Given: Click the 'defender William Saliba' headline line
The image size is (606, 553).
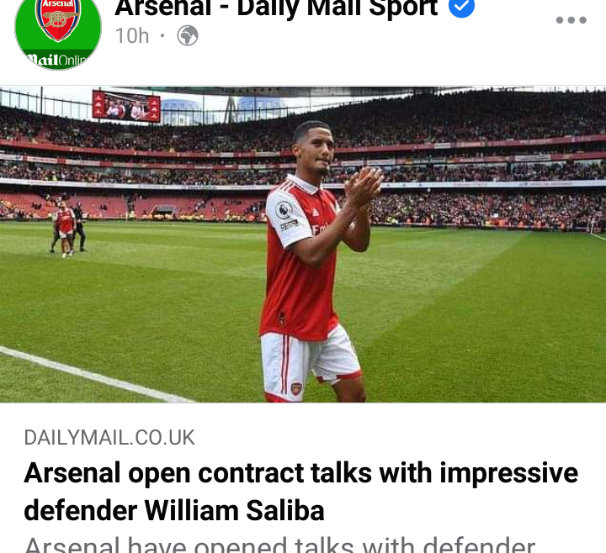Looking at the screenshot, I should [x=174, y=510].
